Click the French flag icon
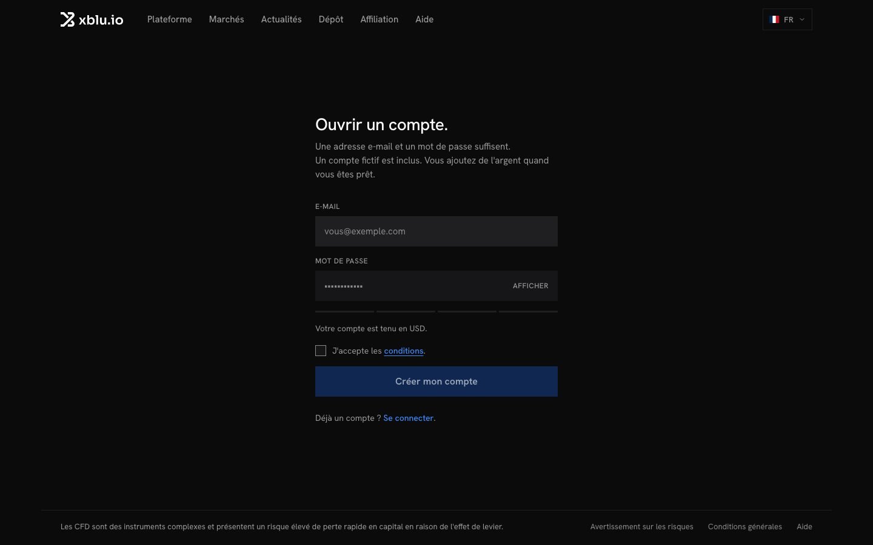 774,19
